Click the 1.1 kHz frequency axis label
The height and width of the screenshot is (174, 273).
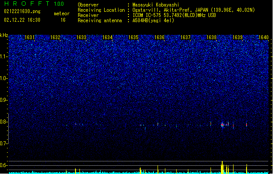tap(3, 57)
